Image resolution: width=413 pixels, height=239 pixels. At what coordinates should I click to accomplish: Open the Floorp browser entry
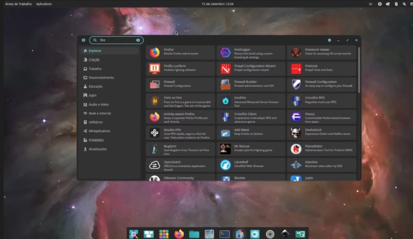(x=321, y=117)
